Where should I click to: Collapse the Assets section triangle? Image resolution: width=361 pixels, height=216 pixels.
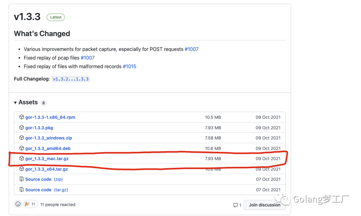(15, 103)
